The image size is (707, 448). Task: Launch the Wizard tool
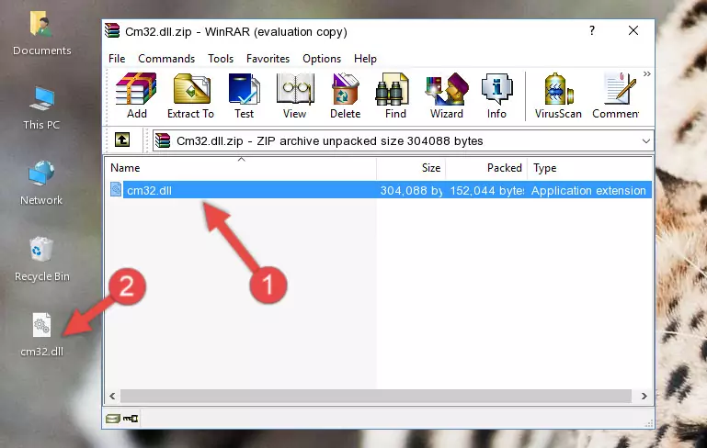[447, 95]
